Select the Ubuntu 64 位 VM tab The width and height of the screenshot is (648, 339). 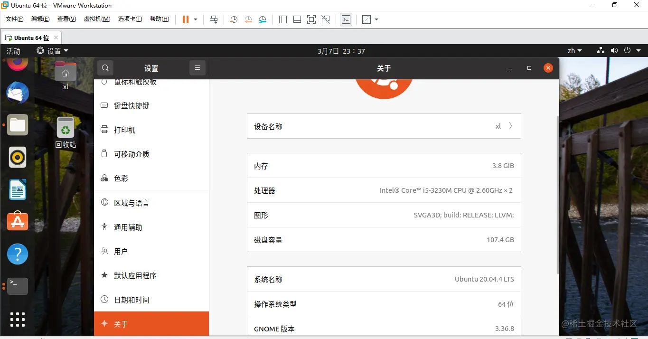(31, 38)
